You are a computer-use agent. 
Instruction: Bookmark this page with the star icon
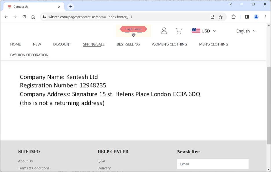221,17
